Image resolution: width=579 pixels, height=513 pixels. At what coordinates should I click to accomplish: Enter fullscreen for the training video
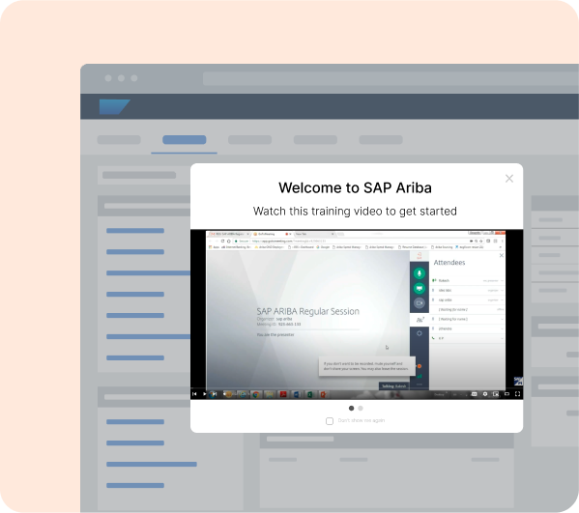click(517, 394)
